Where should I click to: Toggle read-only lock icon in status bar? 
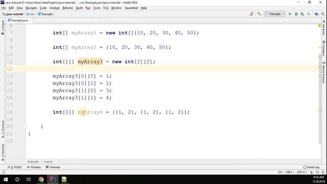tap(311, 172)
